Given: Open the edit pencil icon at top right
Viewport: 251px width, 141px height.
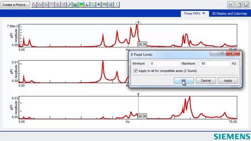Looking at the screenshot, I should click(246, 5).
